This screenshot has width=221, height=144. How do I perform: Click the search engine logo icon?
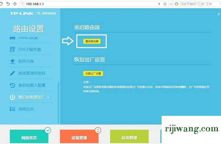point(176,4)
